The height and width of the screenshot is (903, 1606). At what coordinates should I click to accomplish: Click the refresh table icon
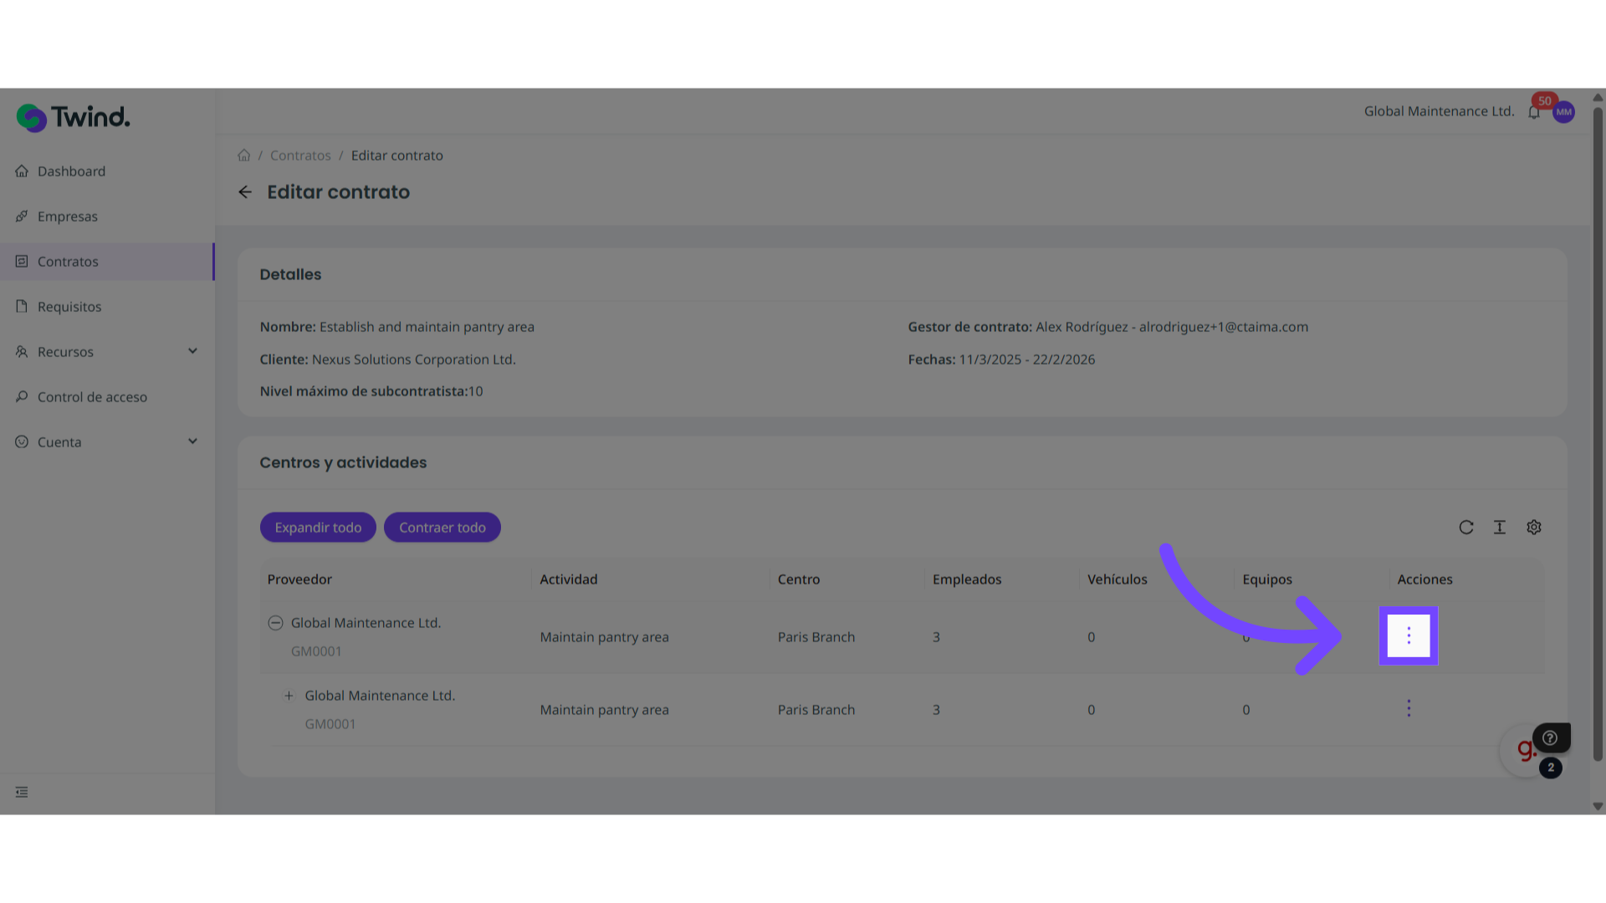(1466, 528)
